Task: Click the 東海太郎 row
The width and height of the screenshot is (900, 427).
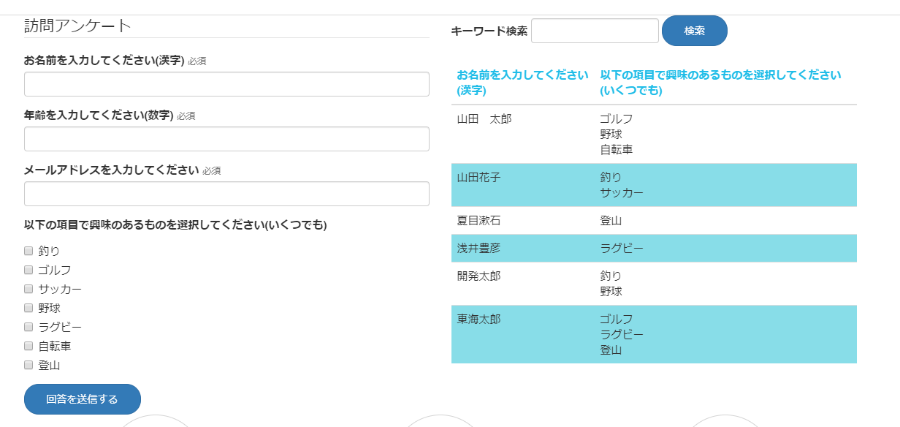Action: coord(654,334)
